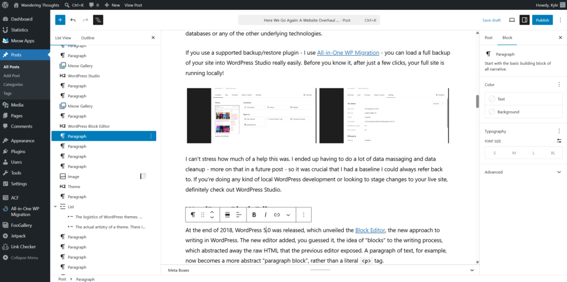Click Collapse Menu in admin sidebar
Screen dimensions: 567x282
pyautogui.click(x=25, y=258)
